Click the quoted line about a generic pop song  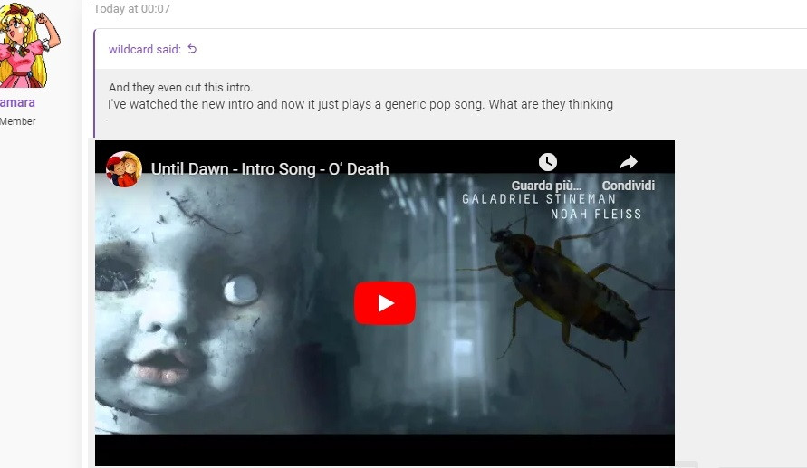point(360,104)
